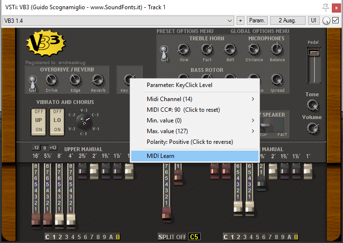
Task: Expand the Min. value submenu arrow
Action: coord(253,121)
